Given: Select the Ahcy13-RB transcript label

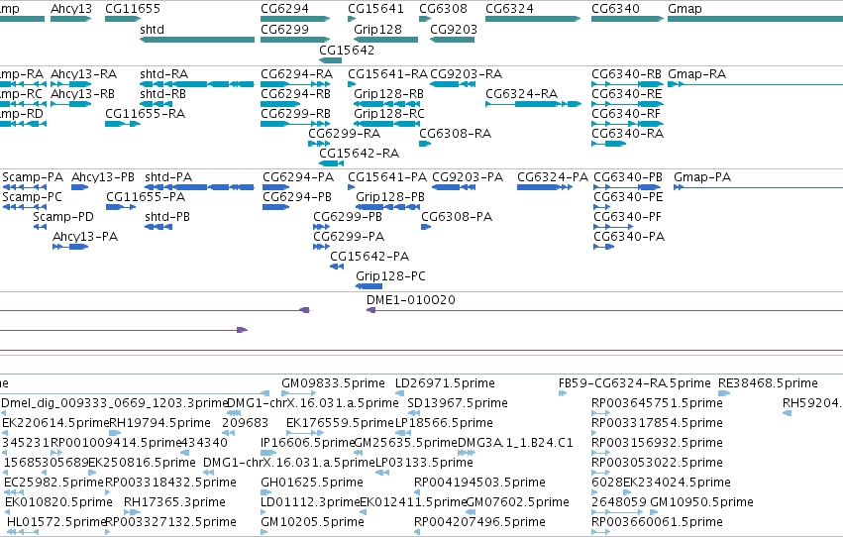Looking at the screenshot, I should point(82,93).
